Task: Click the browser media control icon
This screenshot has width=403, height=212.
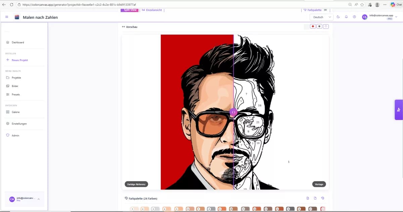Action: [x=370, y=5]
